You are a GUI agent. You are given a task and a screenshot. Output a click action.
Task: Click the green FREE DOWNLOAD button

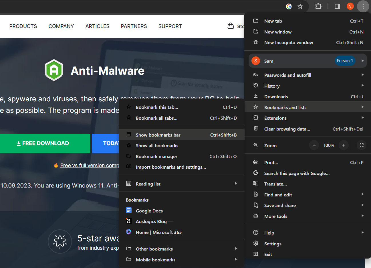pos(45,143)
